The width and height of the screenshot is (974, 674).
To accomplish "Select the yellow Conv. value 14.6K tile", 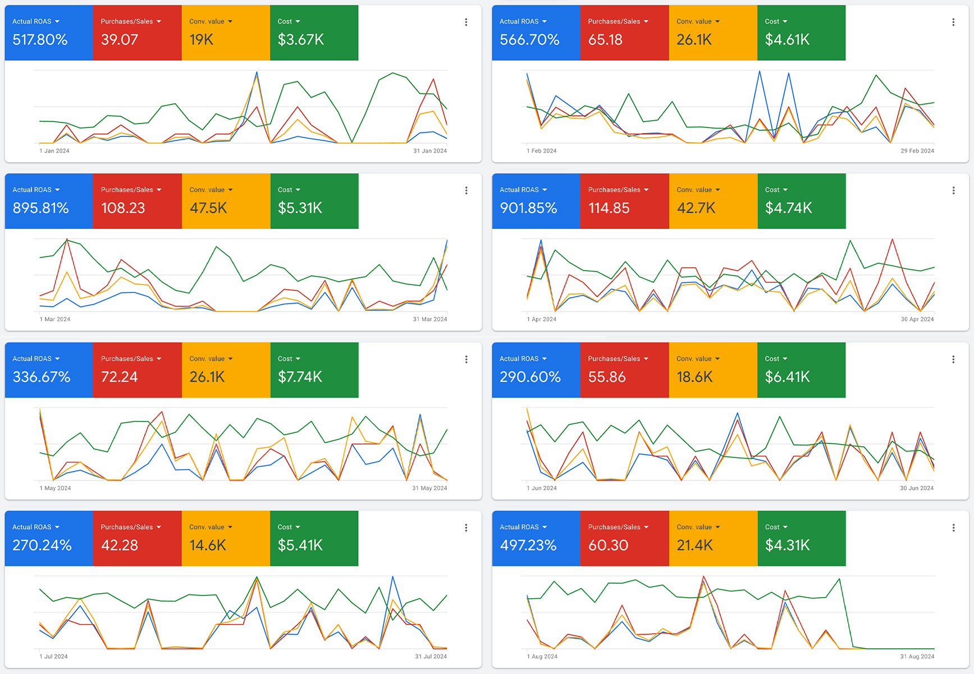I will (x=226, y=539).
